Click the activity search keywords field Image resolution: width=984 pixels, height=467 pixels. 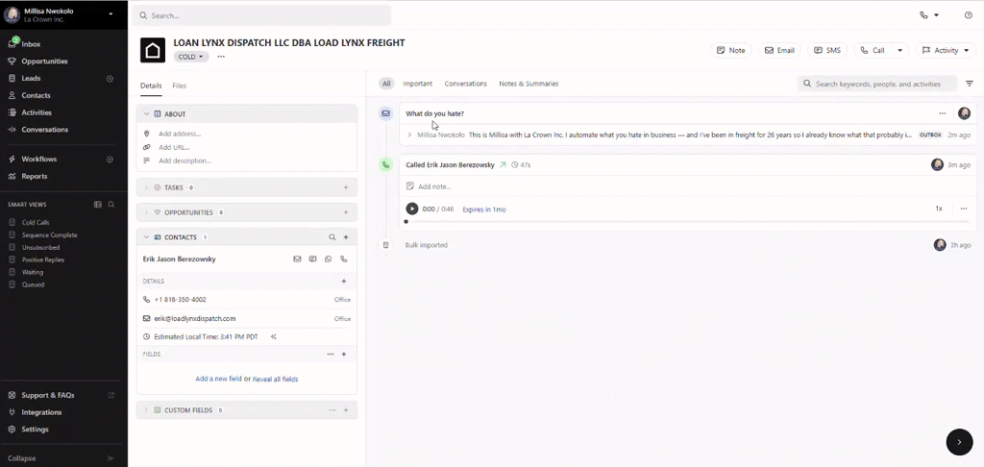pos(877,84)
